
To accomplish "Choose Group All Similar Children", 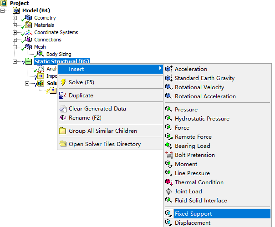I will (x=102, y=131).
